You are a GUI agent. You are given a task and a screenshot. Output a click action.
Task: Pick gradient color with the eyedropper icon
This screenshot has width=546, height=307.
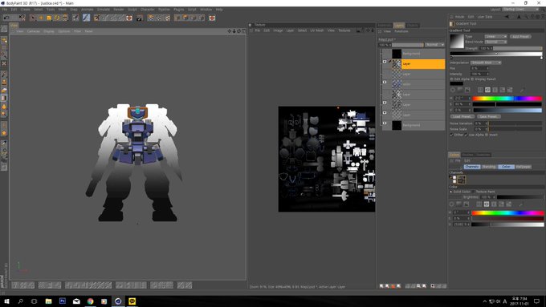coord(522,90)
